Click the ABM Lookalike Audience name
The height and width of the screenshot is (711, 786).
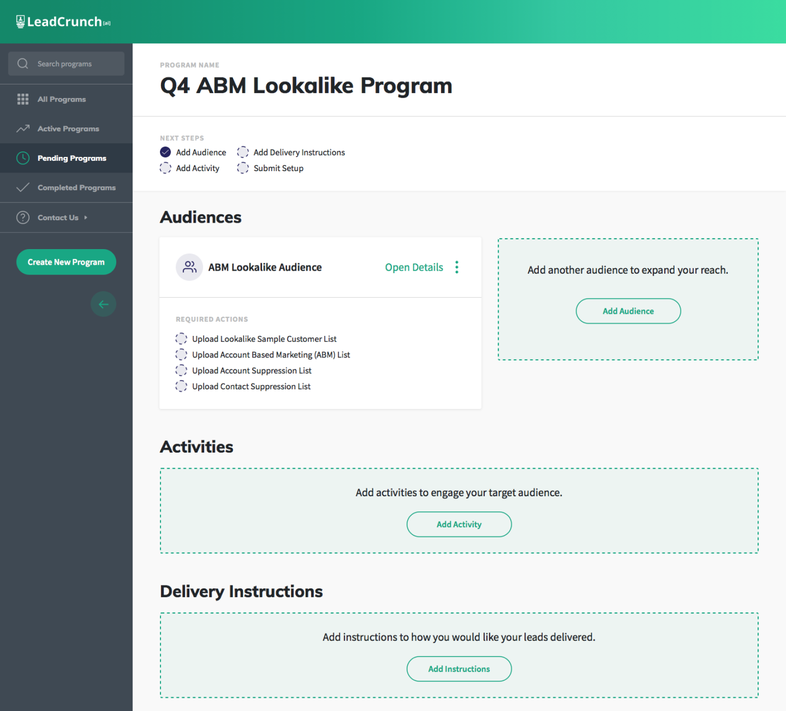coord(265,267)
